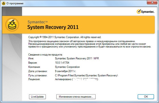
Task: Click the title bar application icon
Action: pyautogui.click(x=4, y=3)
